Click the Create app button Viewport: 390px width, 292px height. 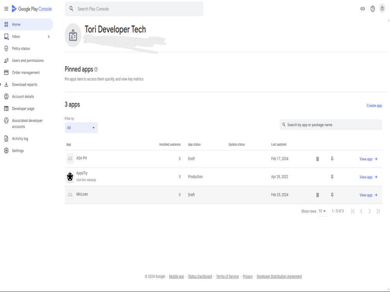pos(374,106)
